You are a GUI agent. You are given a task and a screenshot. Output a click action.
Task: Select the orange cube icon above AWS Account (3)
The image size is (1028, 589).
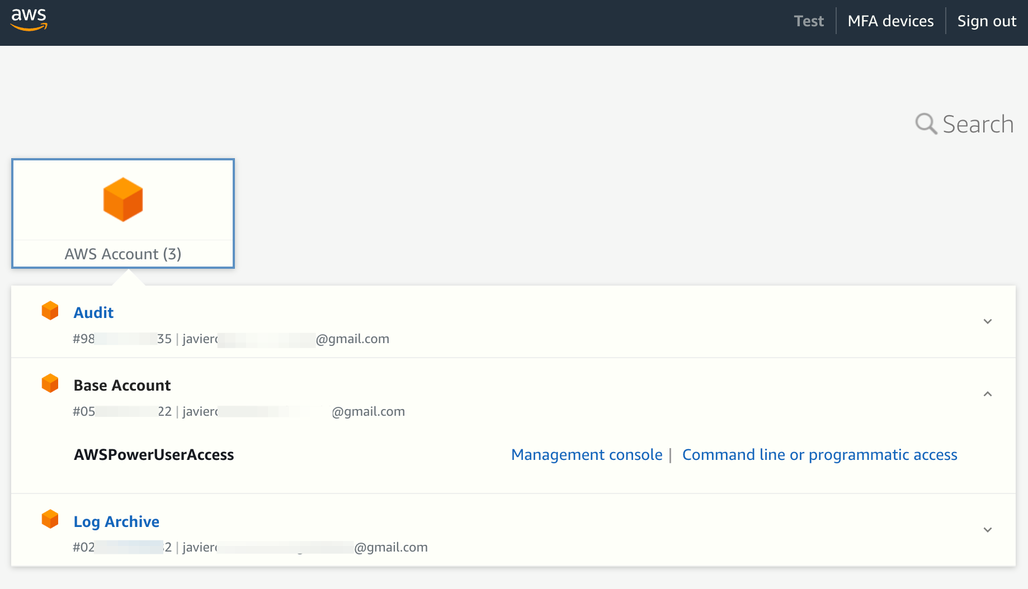point(123,199)
